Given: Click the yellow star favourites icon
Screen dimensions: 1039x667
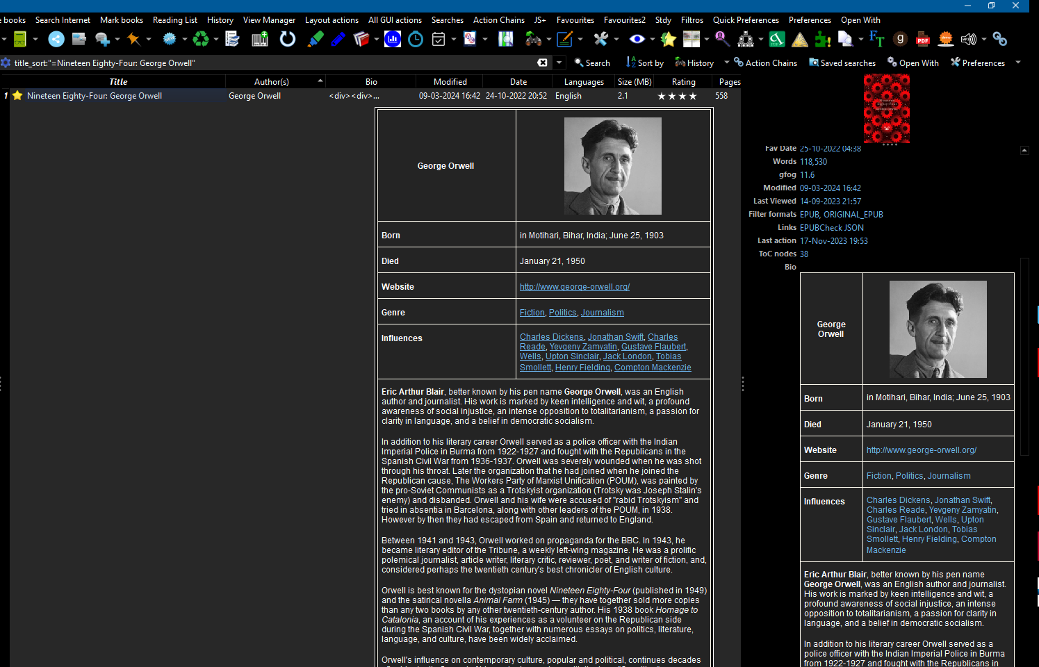Looking at the screenshot, I should coord(669,40).
